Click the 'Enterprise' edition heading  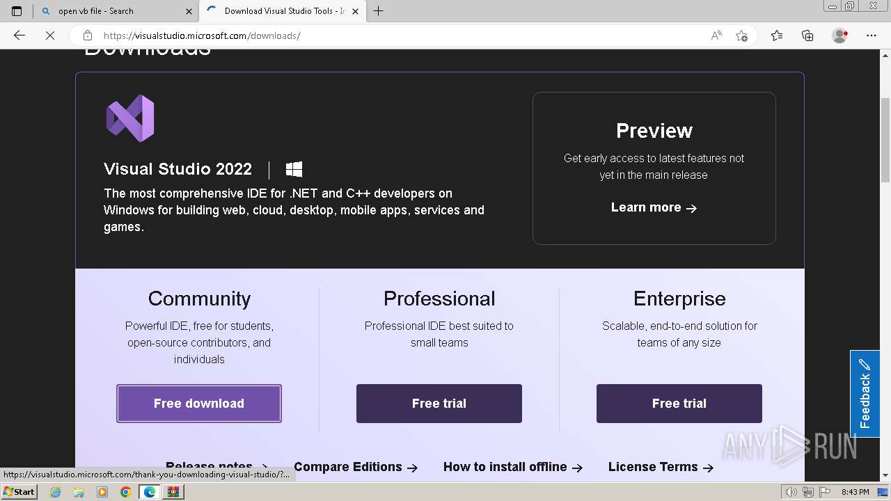tap(679, 299)
